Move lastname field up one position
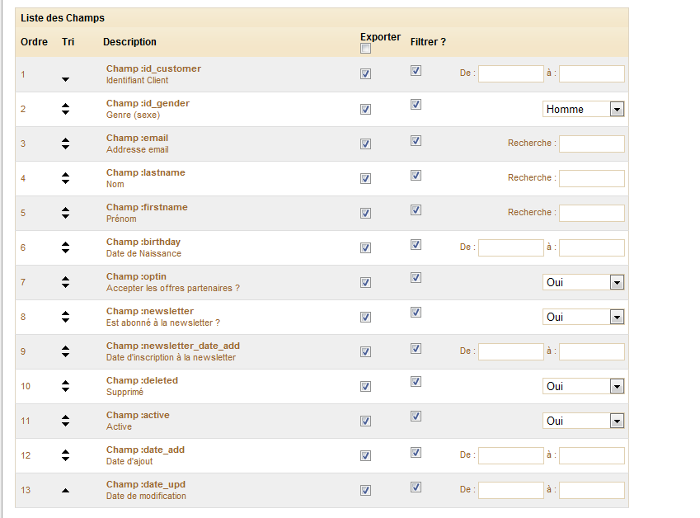Screen dimensions: 700x518 click(x=66, y=175)
